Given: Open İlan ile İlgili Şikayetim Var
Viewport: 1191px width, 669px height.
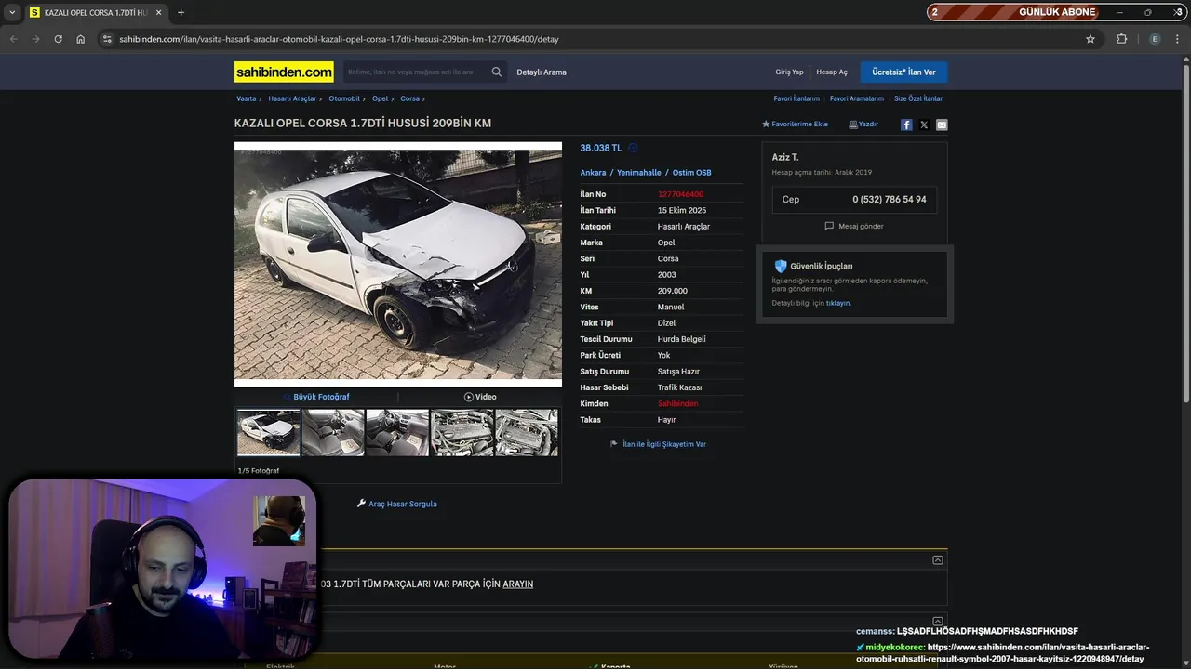Looking at the screenshot, I should (658, 444).
